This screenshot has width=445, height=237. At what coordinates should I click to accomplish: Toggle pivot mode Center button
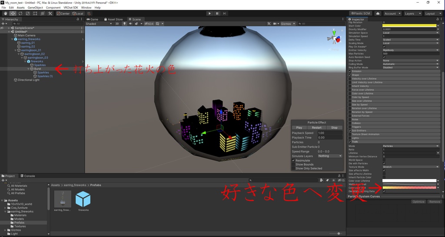click(63, 13)
